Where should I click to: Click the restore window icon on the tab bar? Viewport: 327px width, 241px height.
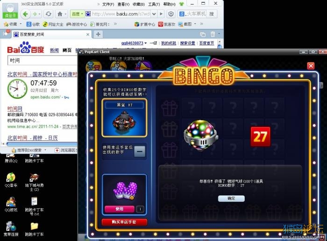point(202,34)
